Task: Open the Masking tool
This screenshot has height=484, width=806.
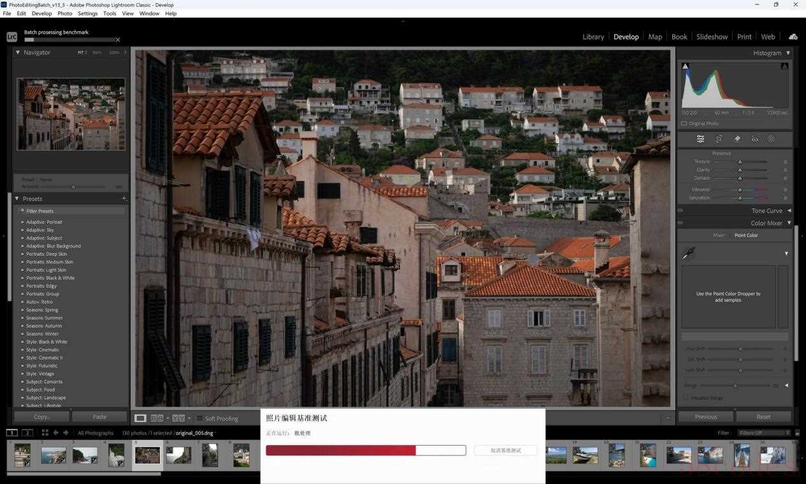Action: tap(771, 139)
